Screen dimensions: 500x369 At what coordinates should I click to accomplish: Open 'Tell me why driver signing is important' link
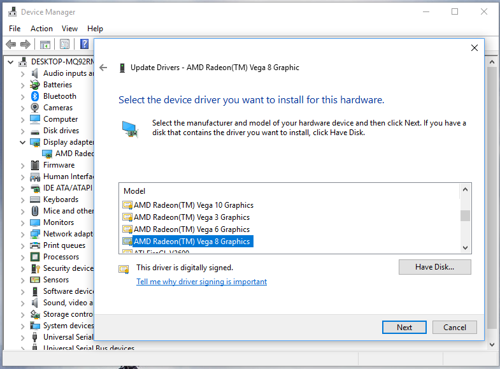pyautogui.click(x=201, y=282)
